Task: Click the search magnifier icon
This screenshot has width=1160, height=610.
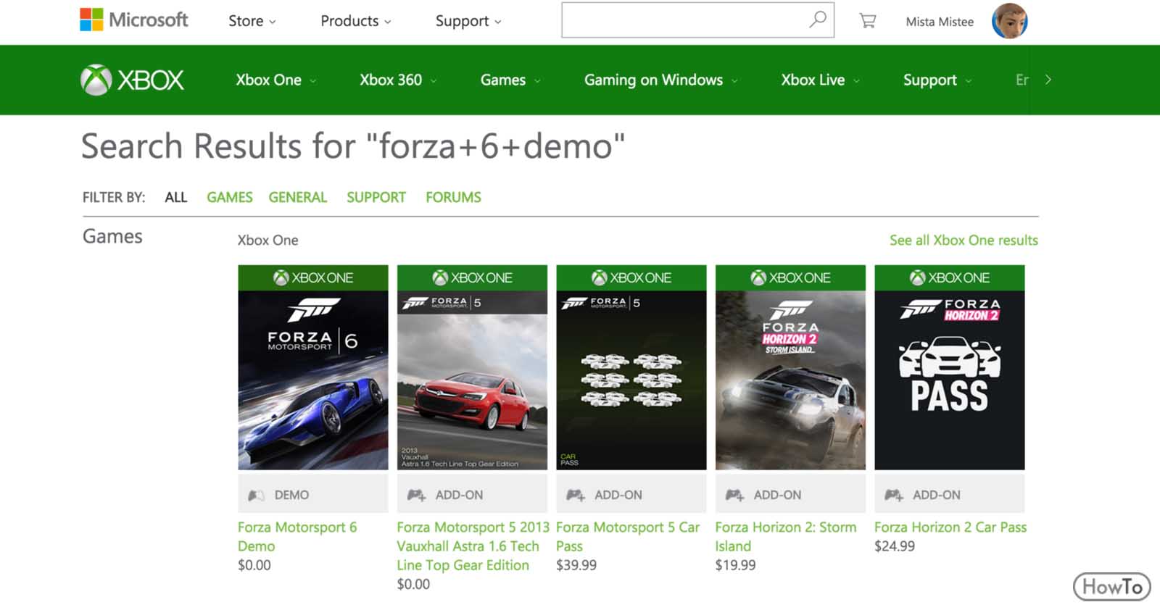Action: click(817, 20)
